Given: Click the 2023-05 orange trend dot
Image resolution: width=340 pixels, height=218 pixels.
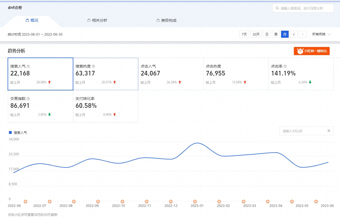Looking at the screenshot, I should pyautogui.click(x=292, y=201).
